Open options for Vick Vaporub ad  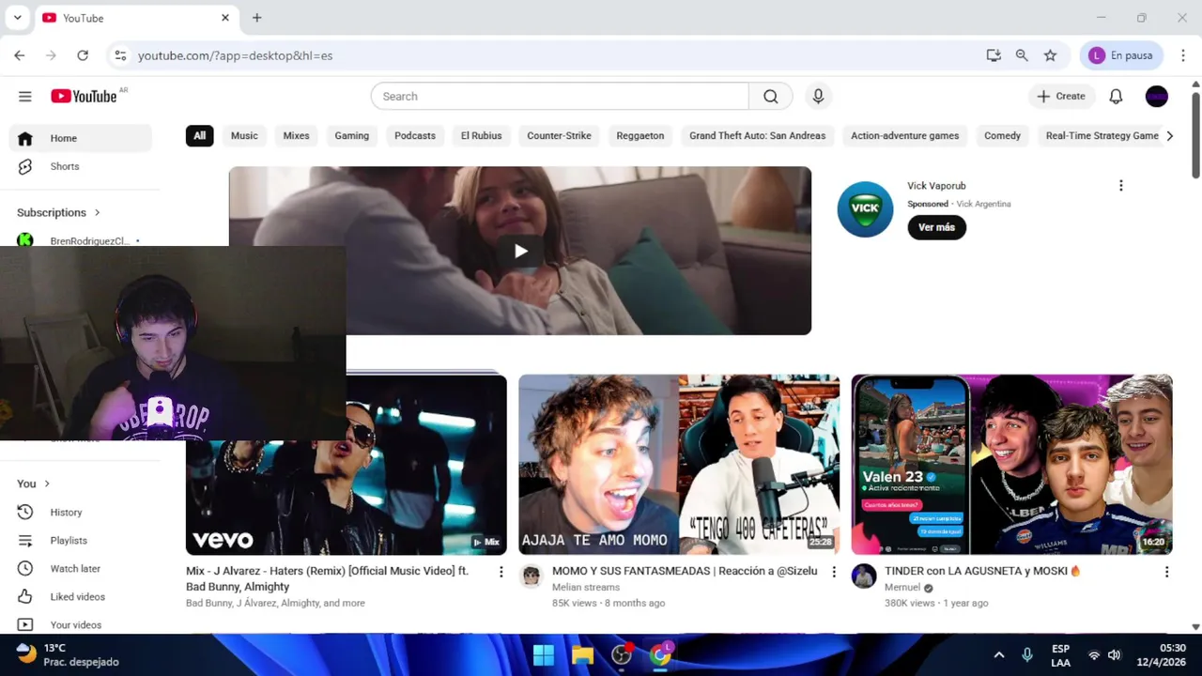(x=1120, y=186)
